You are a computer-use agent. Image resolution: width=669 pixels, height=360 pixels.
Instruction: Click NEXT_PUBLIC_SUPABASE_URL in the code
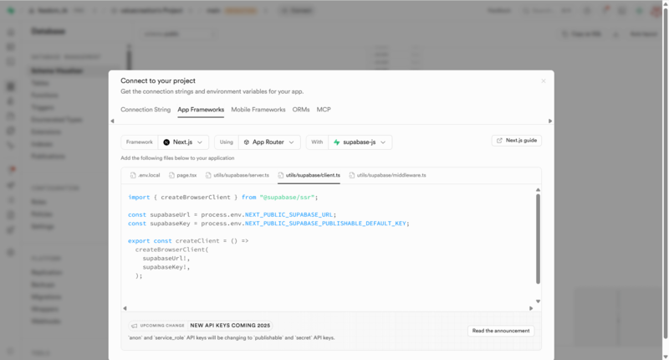pyautogui.click(x=289, y=215)
